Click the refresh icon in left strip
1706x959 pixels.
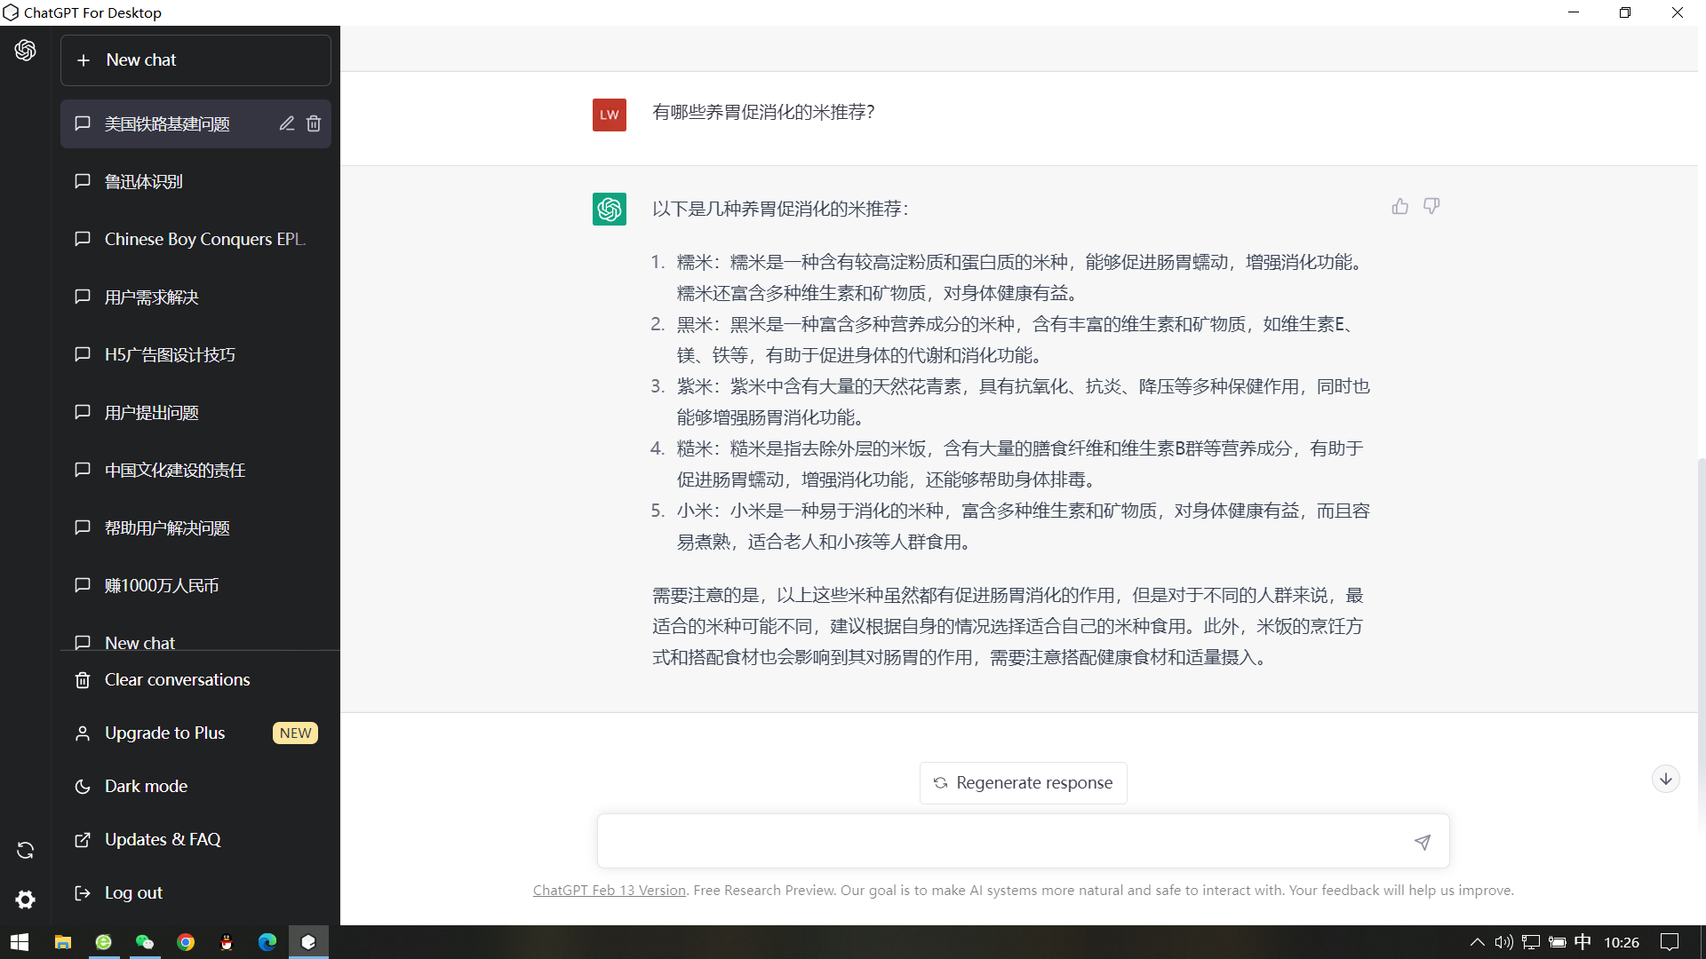[25, 850]
